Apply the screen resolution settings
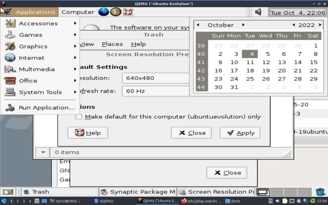The height and width of the screenshot is (205, 328). coord(240,133)
